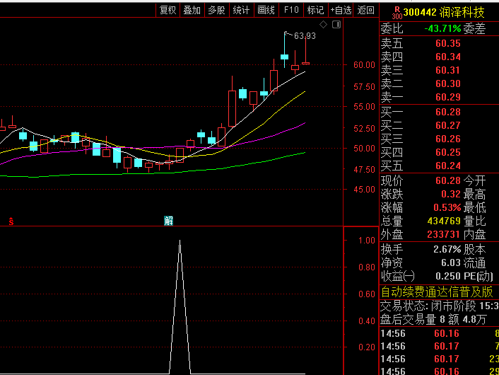Click the cyan 解 marker icon
The height and width of the screenshot is (375, 499).
coord(168,221)
